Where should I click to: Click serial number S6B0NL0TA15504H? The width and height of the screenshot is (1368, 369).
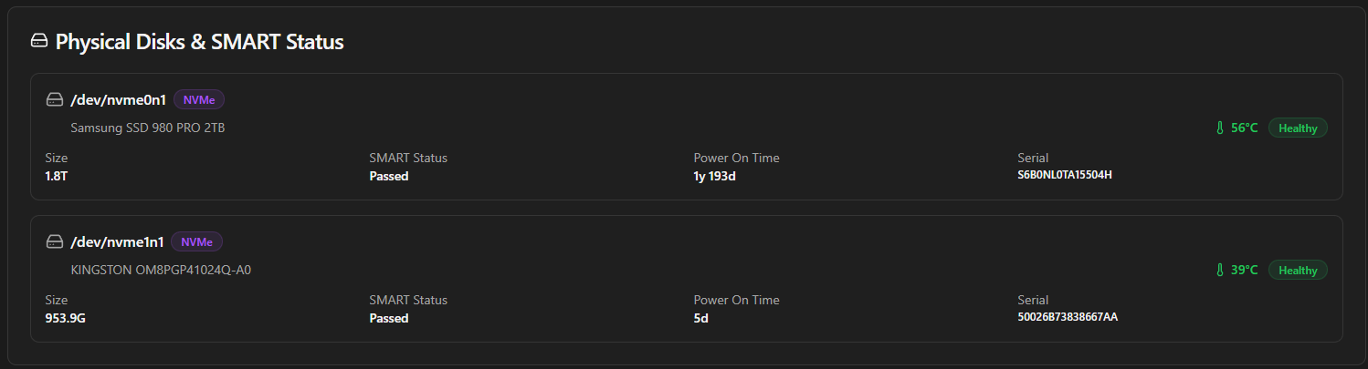(1064, 175)
